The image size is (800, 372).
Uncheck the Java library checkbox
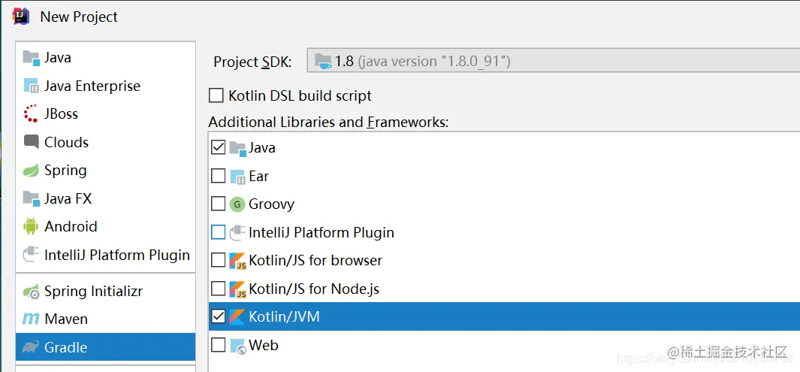pyautogui.click(x=218, y=148)
